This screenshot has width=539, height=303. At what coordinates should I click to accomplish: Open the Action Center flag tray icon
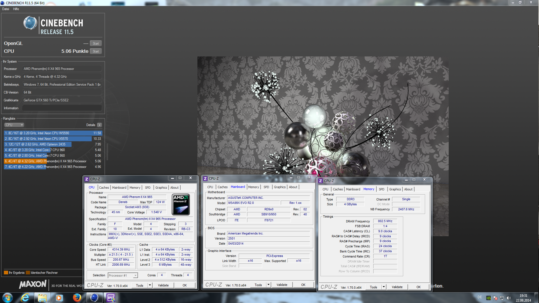(496, 298)
